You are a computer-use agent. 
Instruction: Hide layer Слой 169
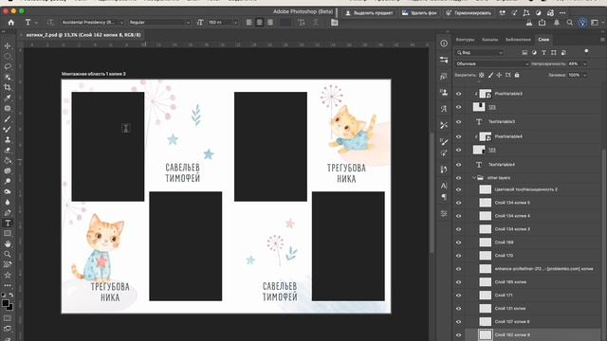(x=459, y=242)
